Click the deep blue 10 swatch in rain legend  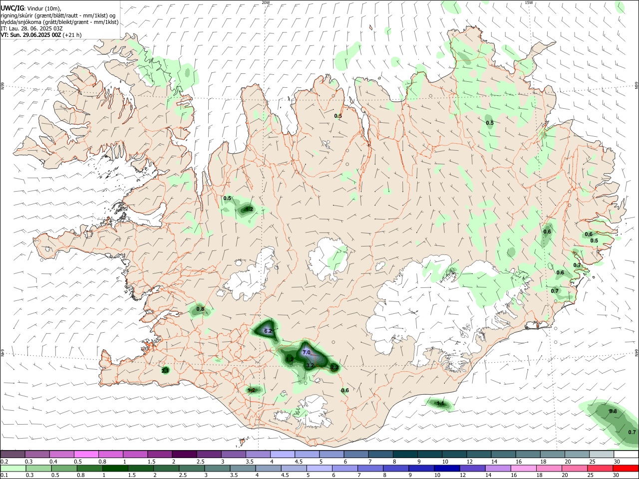point(446,468)
